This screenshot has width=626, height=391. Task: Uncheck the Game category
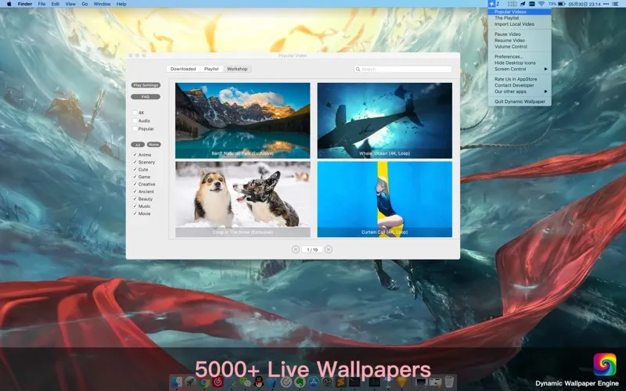[135, 177]
